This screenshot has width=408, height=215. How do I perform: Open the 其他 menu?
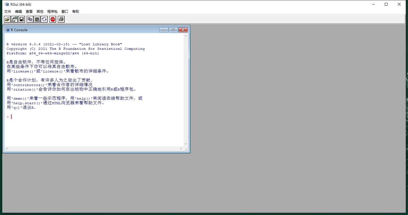39,11
